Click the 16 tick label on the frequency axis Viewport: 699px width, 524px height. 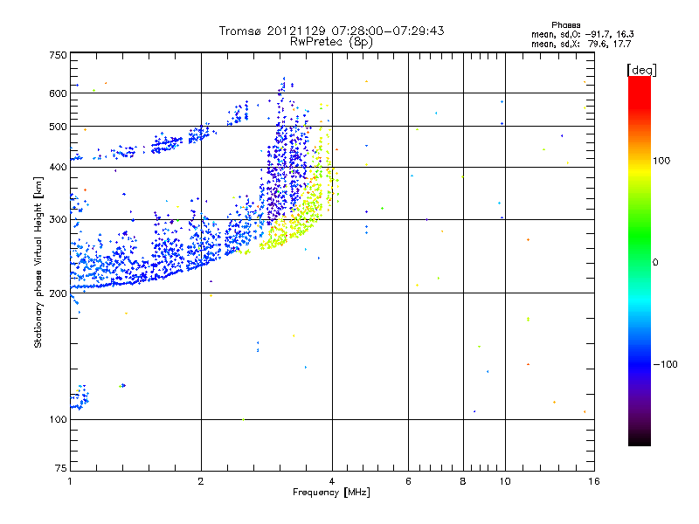592,481
